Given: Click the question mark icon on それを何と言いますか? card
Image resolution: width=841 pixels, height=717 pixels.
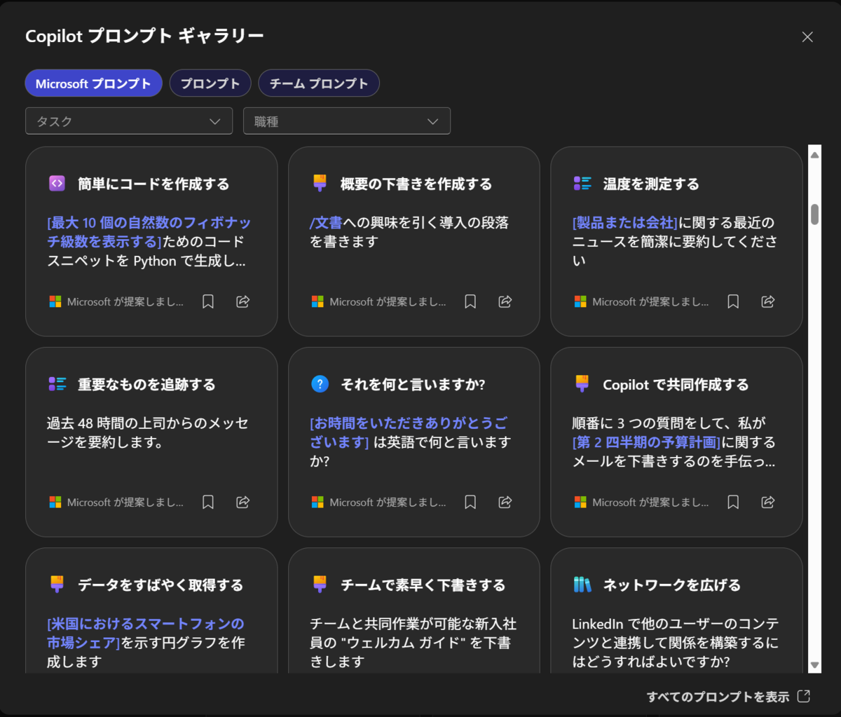Looking at the screenshot, I should [x=320, y=384].
